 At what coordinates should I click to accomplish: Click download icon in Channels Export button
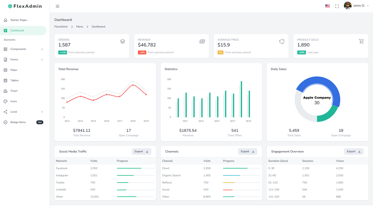(253, 152)
